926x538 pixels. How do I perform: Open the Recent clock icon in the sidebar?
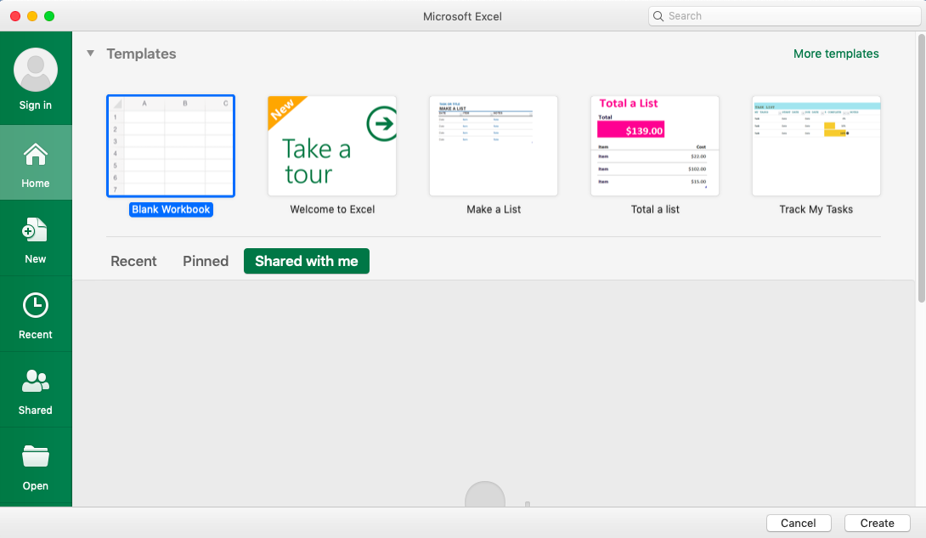click(36, 305)
